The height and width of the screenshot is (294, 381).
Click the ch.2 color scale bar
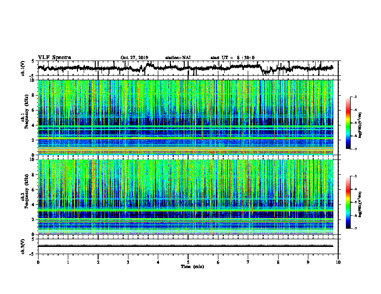point(348,202)
